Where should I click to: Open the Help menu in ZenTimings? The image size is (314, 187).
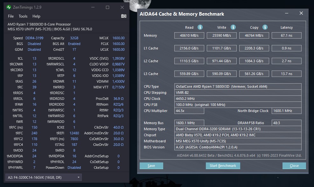[x=36, y=16]
